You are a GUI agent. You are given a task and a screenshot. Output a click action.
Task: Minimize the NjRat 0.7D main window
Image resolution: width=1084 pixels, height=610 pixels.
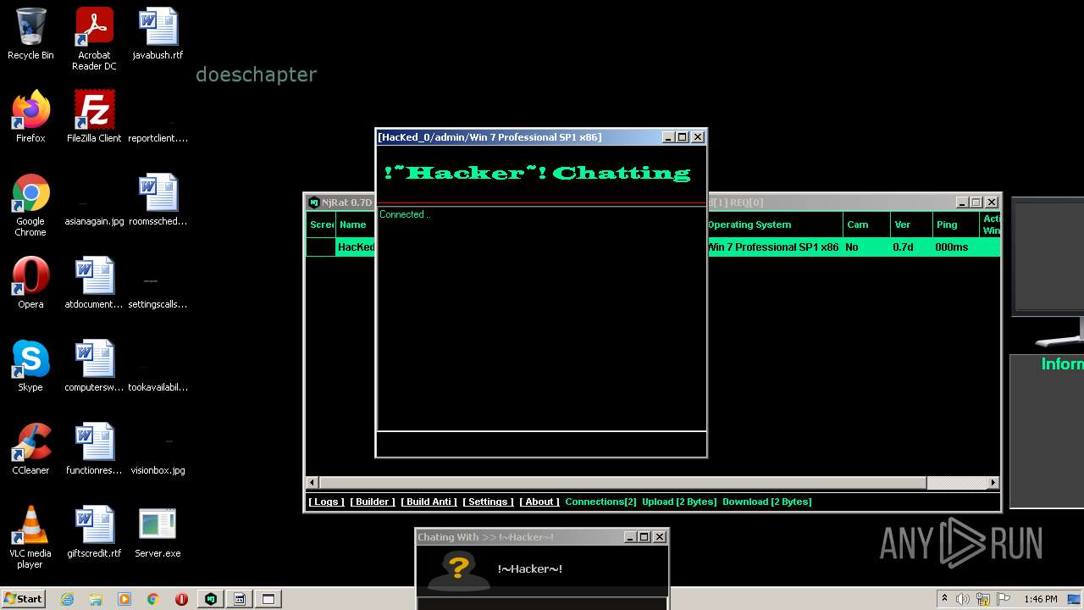[961, 202]
